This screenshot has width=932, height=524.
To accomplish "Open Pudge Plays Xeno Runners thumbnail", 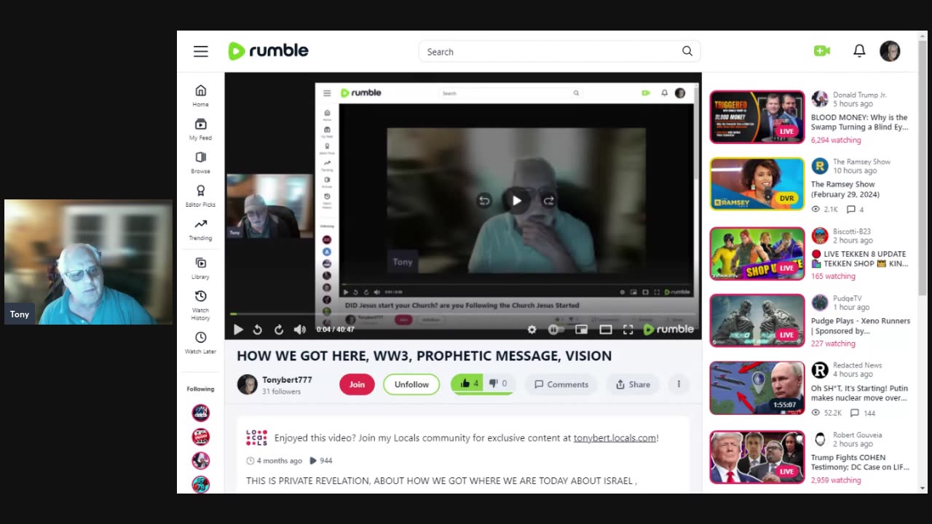I will tap(757, 320).
